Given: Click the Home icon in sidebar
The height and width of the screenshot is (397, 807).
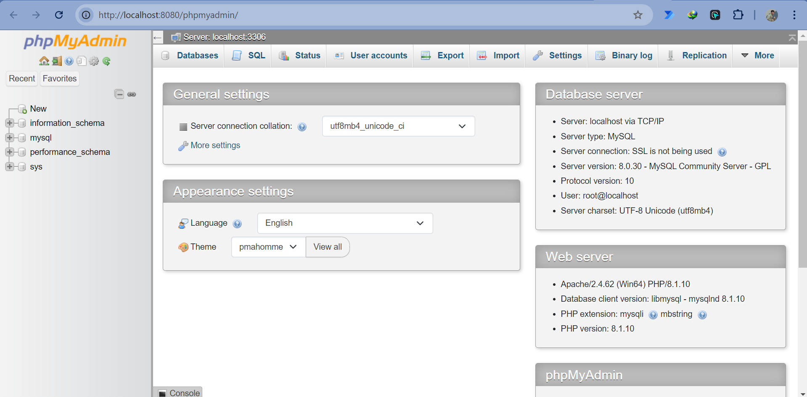Looking at the screenshot, I should tap(44, 61).
